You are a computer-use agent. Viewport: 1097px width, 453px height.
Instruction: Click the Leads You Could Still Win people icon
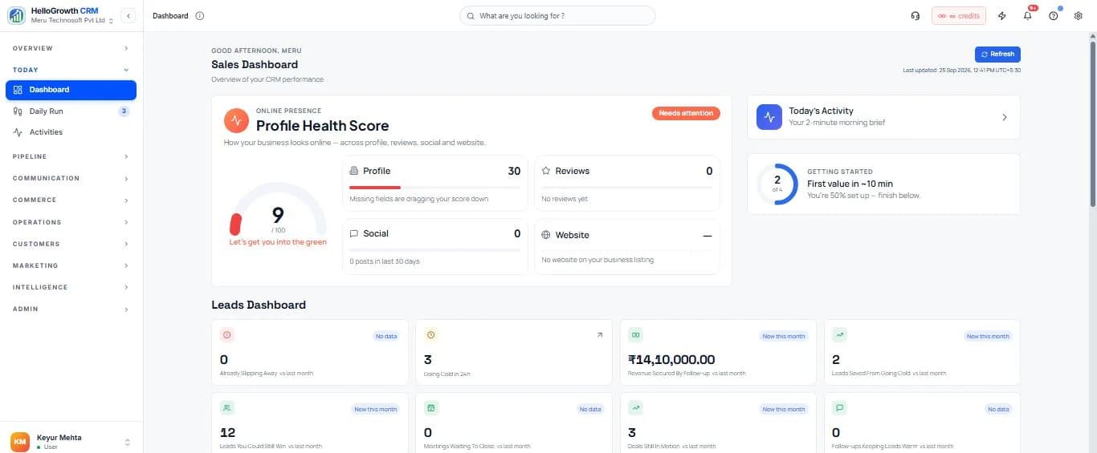click(x=226, y=407)
